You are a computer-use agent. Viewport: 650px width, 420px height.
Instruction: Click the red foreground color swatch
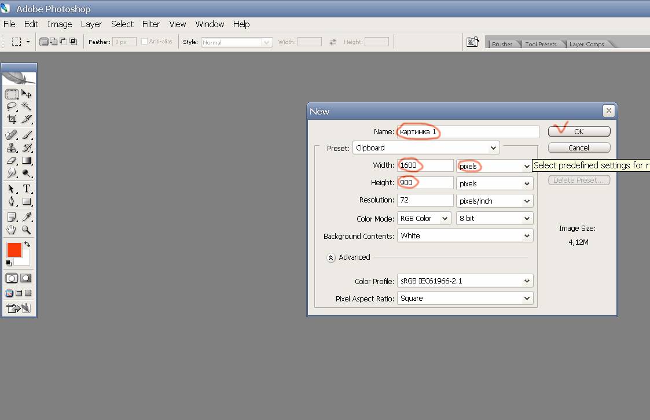point(14,250)
